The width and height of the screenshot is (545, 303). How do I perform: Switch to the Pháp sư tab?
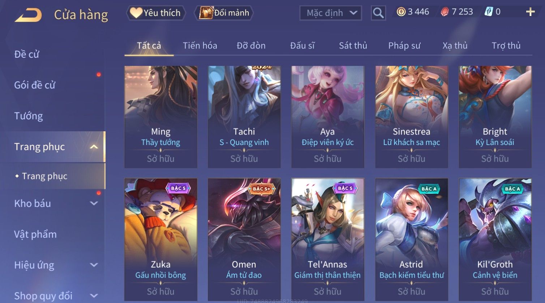pyautogui.click(x=404, y=46)
